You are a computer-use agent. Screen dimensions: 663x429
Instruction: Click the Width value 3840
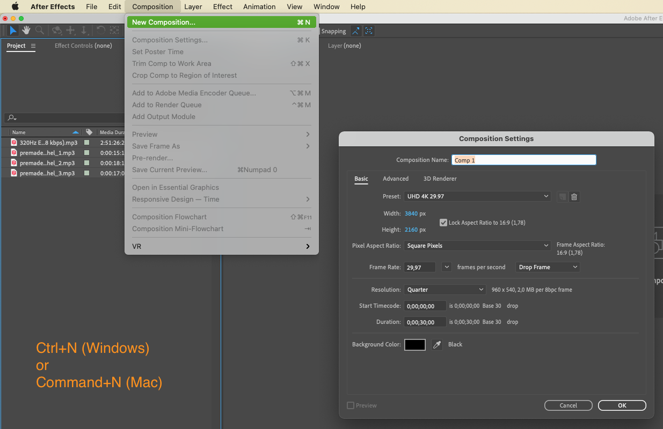pyautogui.click(x=411, y=213)
